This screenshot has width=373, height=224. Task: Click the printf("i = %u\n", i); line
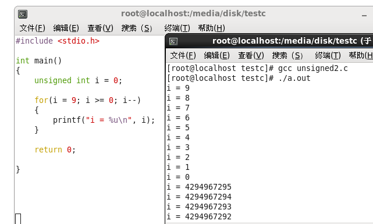tap(104, 120)
